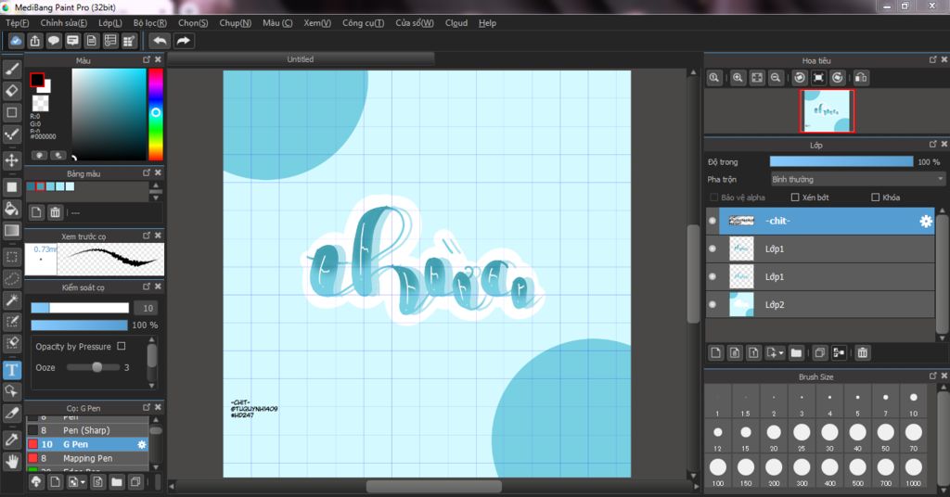Select Mapping Pen brush
The width and height of the screenshot is (950, 497).
tap(87, 458)
